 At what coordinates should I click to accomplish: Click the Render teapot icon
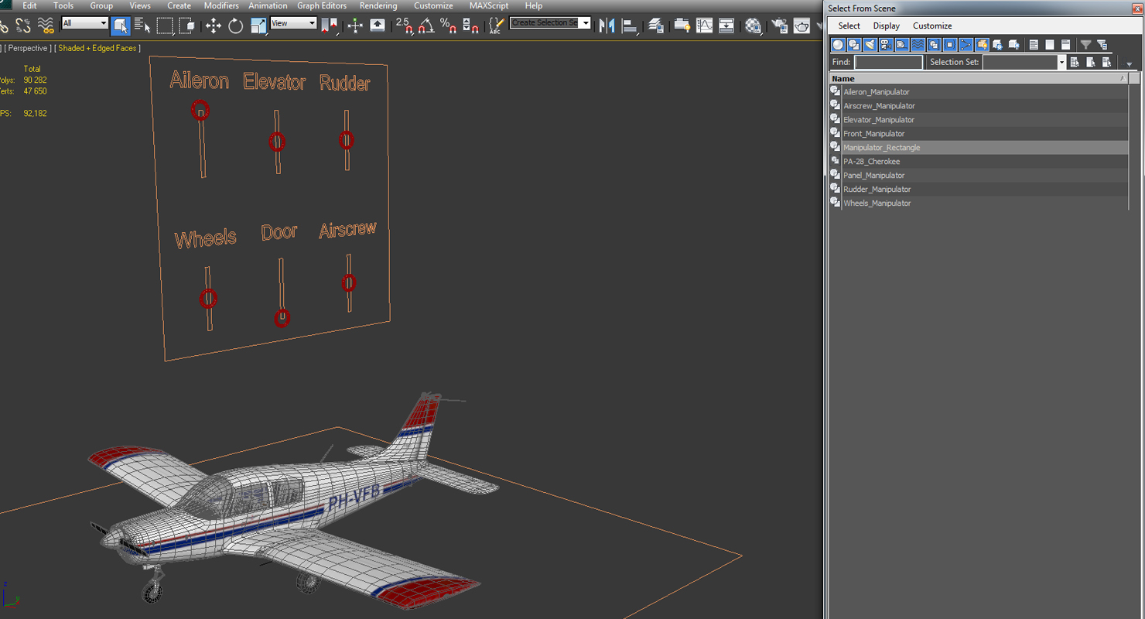click(x=801, y=26)
